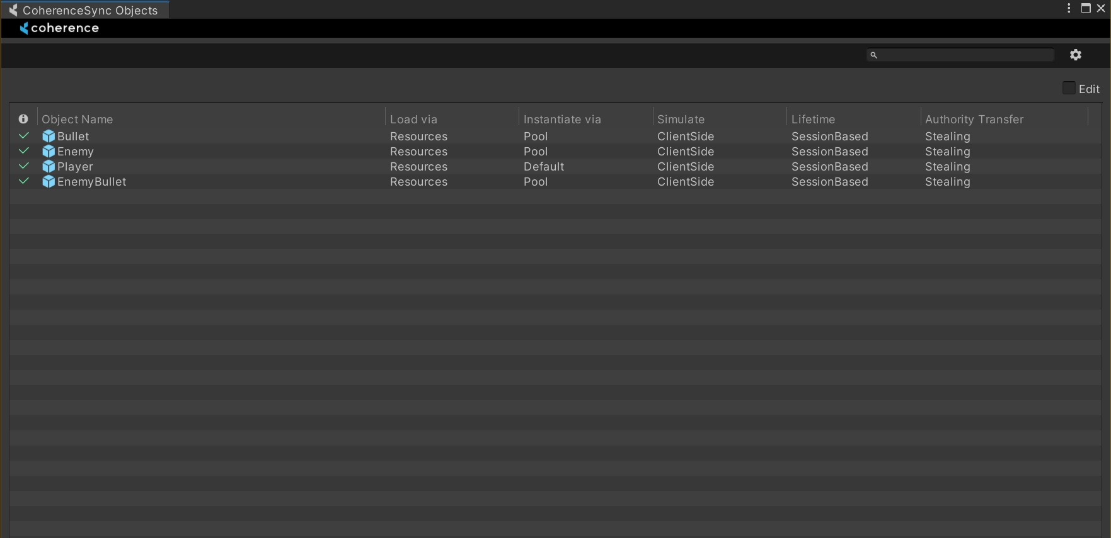Screen dimensions: 1111x538
Task: Click the green checkmark beside Bullet
Action: pyautogui.click(x=24, y=136)
